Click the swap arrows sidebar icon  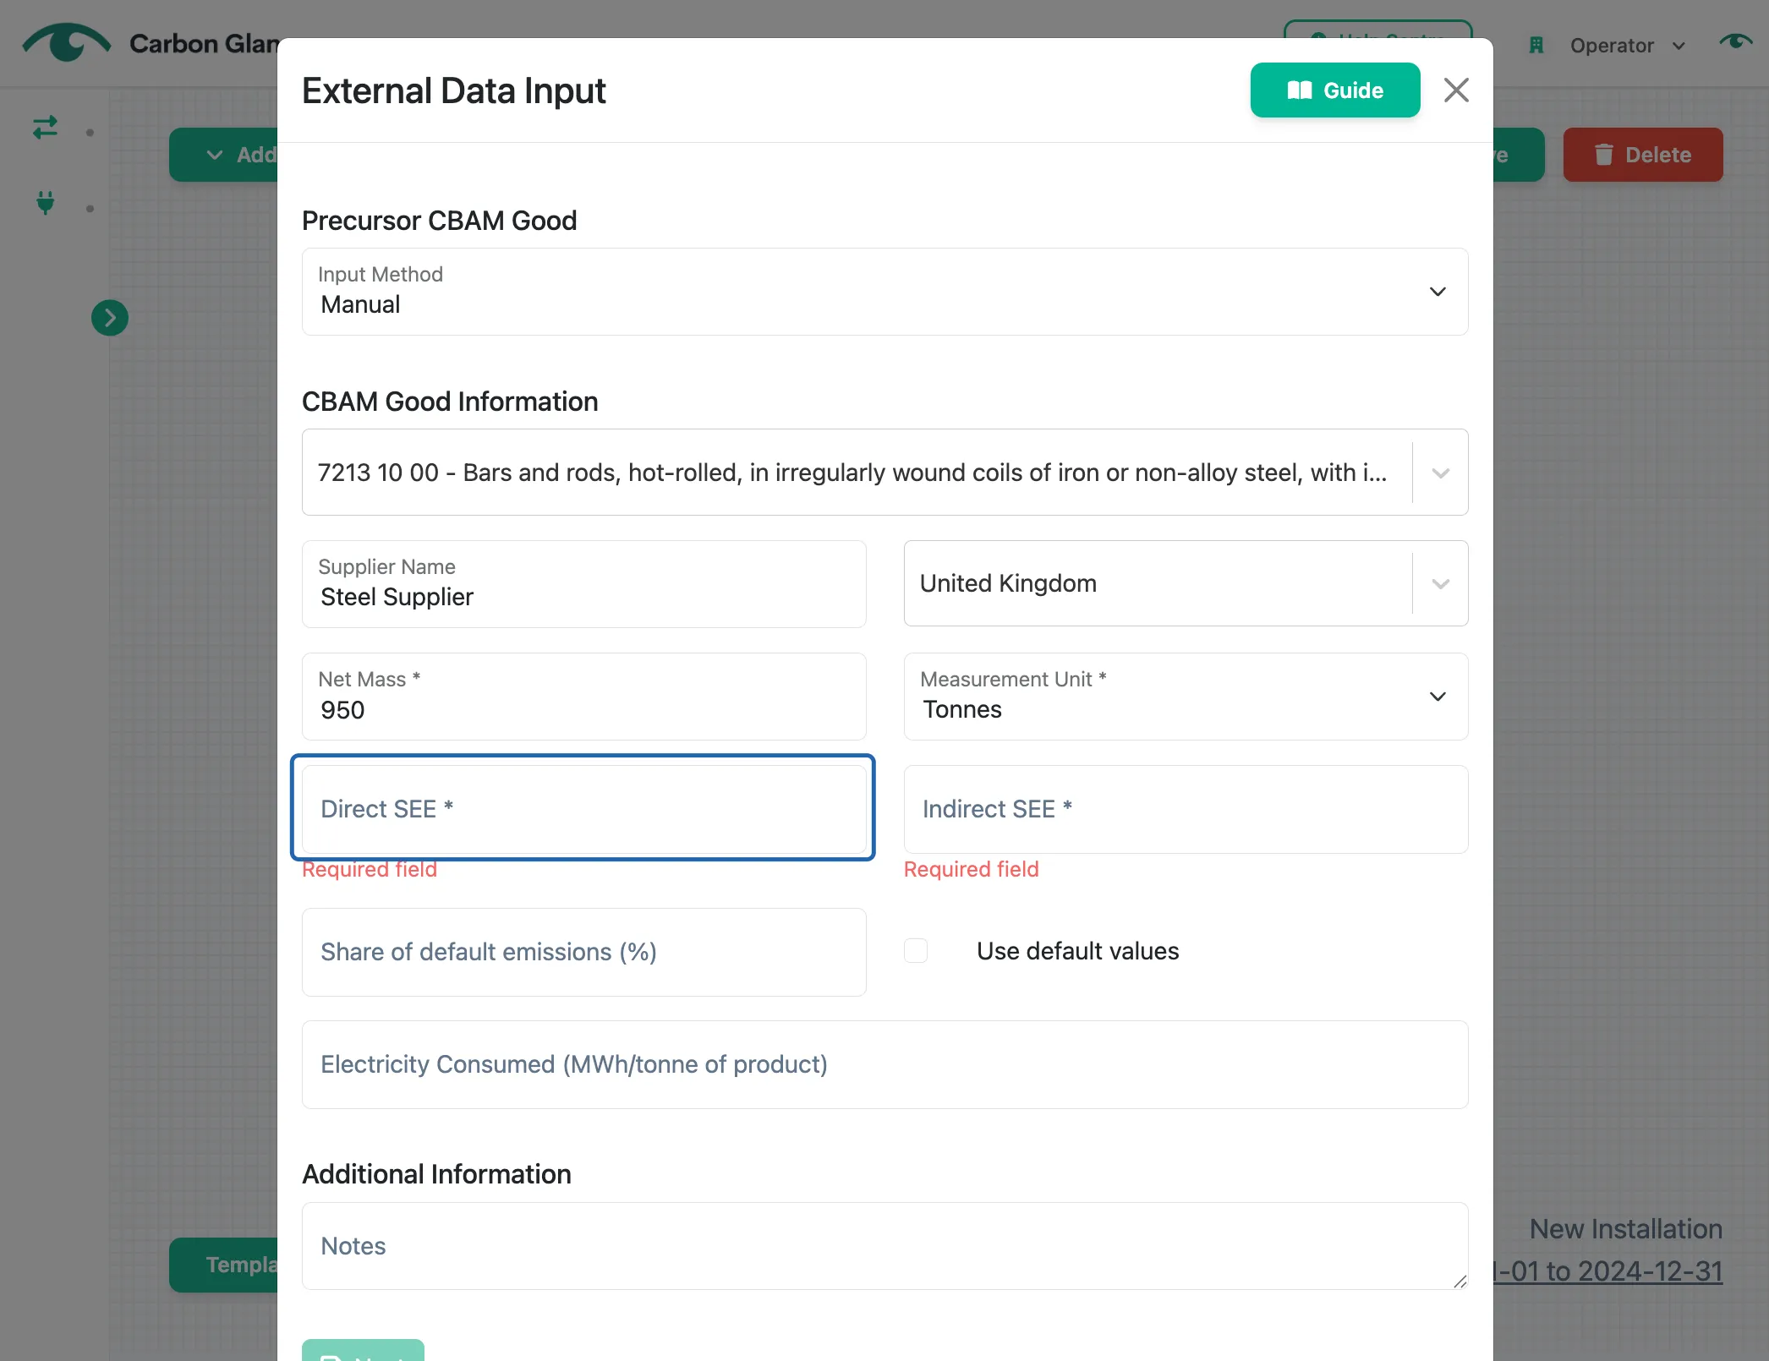45,128
